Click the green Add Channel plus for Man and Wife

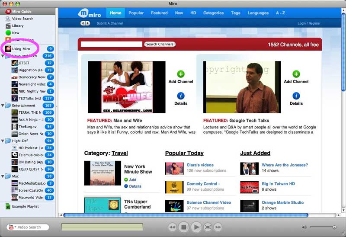(181, 74)
